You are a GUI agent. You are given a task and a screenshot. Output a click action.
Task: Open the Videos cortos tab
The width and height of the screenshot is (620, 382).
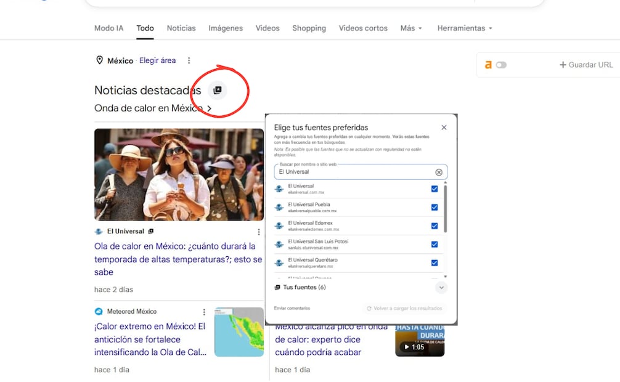[x=363, y=28]
